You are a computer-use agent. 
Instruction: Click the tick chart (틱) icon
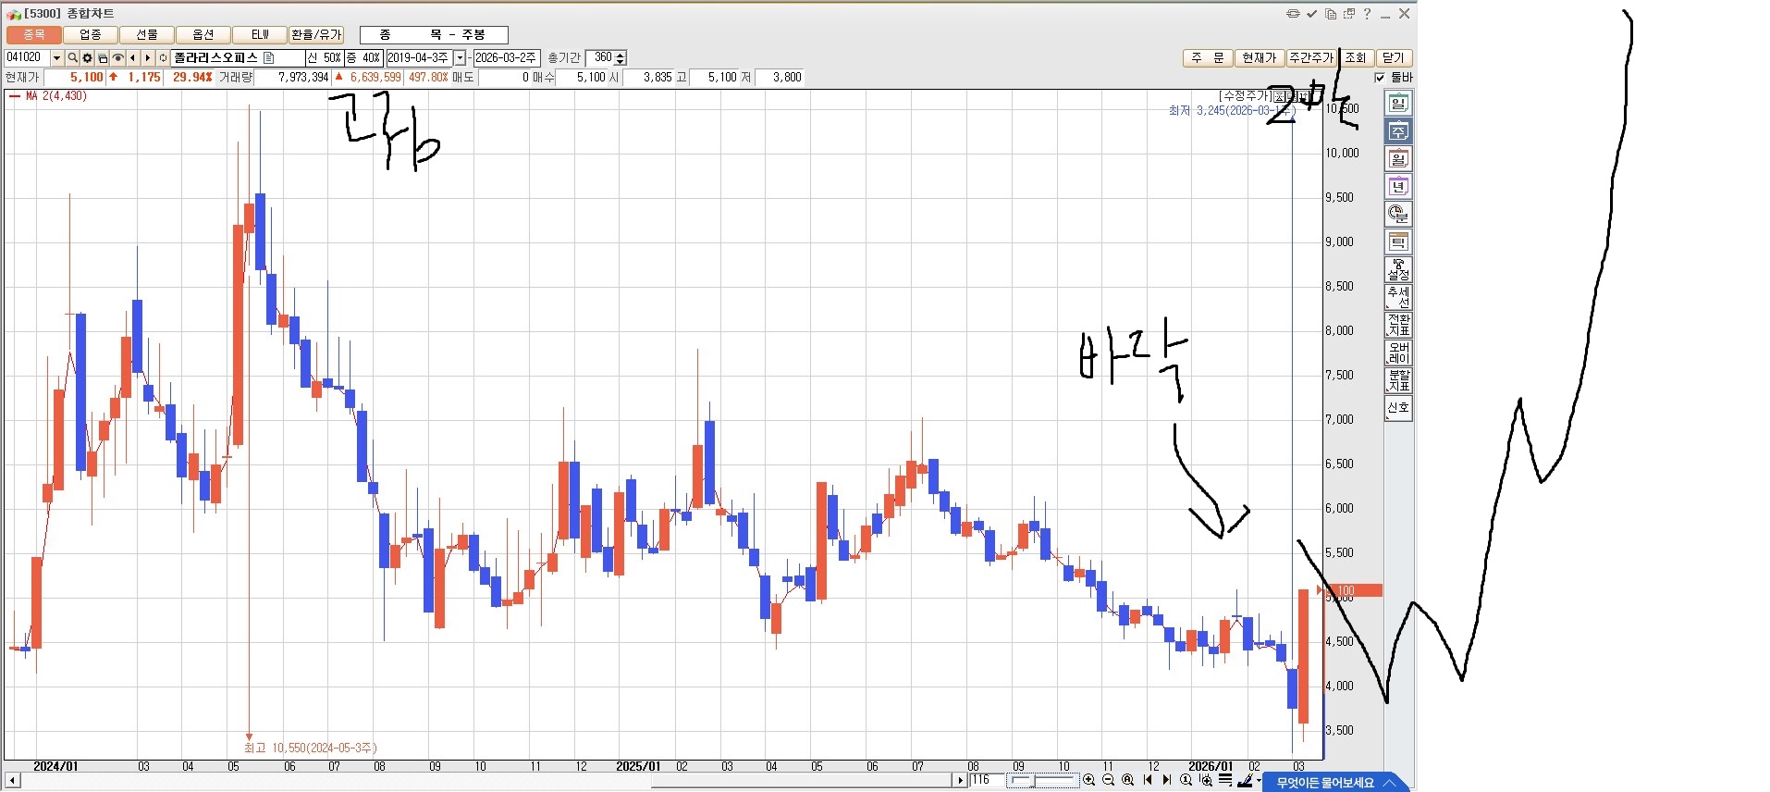[1397, 242]
